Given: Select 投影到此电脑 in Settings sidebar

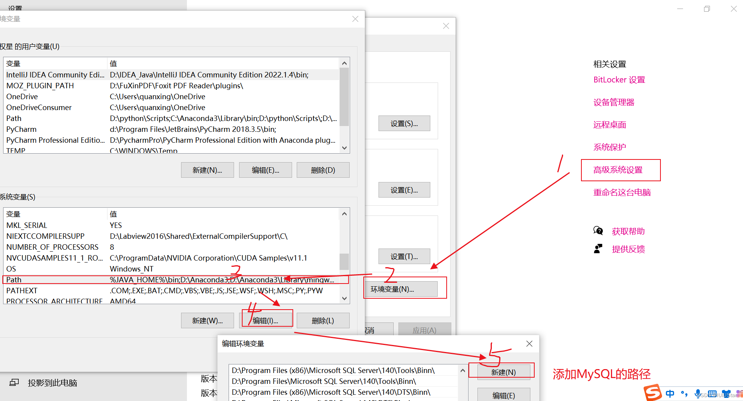Looking at the screenshot, I should (53, 383).
